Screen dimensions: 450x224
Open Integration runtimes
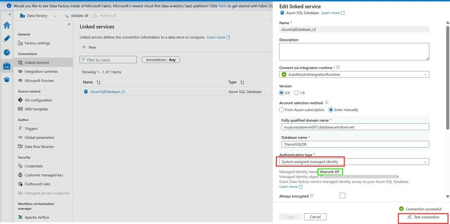(41, 71)
